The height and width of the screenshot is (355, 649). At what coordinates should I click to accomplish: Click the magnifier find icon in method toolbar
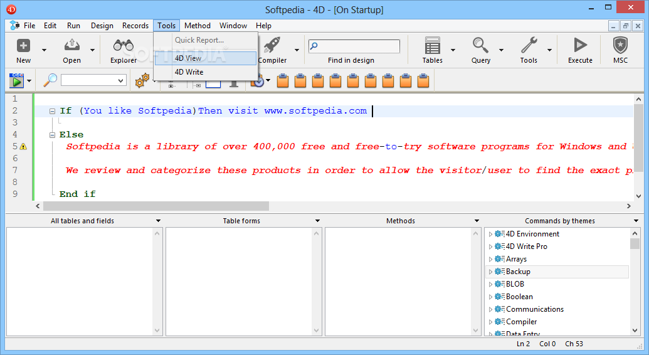coord(50,80)
